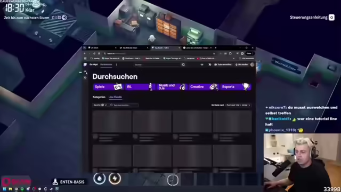Screen dimensions: 341x192
Task: Open the Esports category banner
Action: click(236, 87)
